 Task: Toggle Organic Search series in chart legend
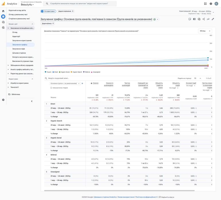[x=77, y=72]
